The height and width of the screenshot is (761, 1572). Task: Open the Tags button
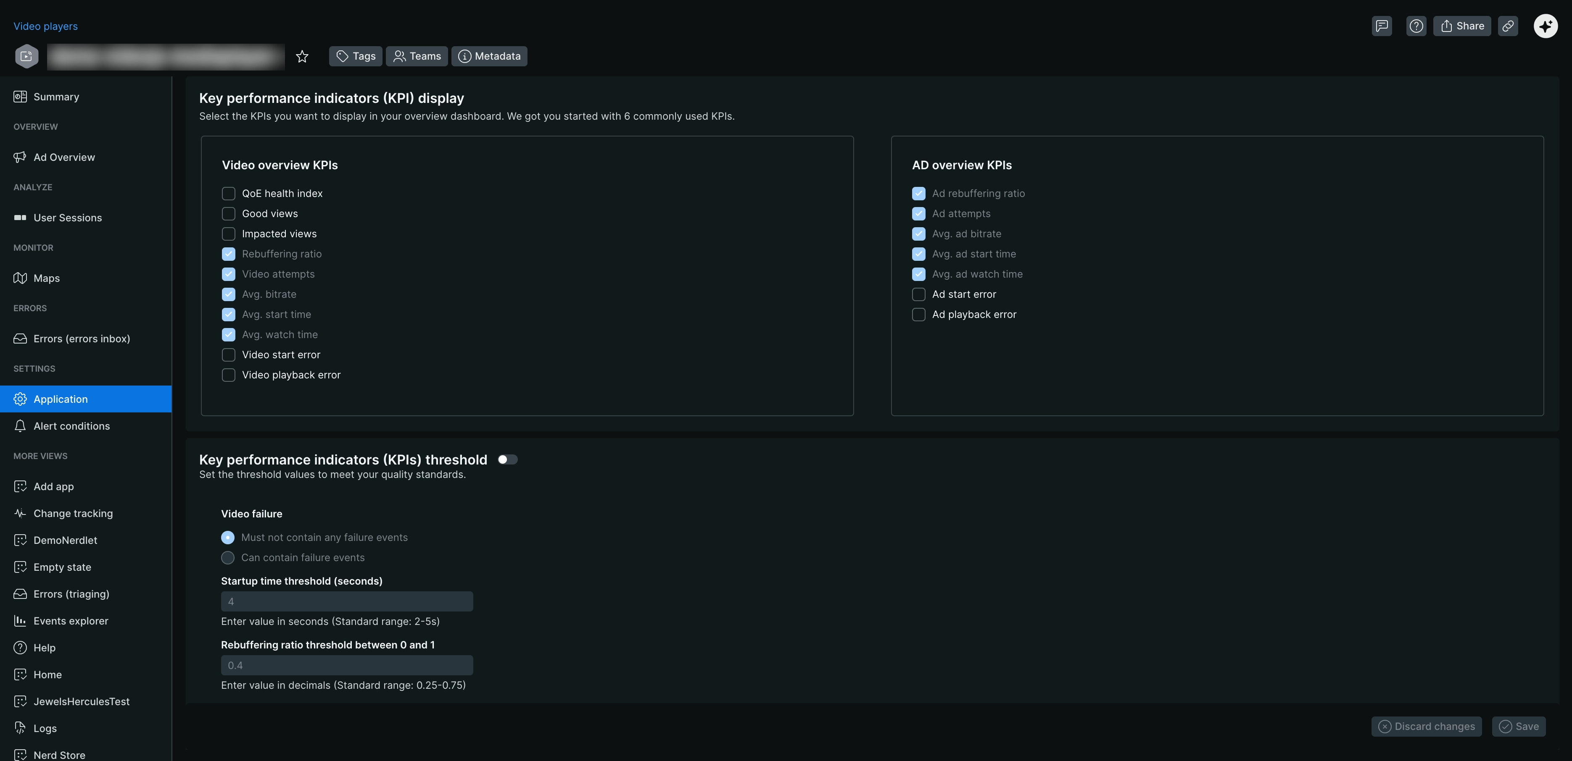[356, 56]
